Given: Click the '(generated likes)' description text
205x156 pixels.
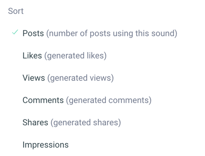Looking at the screenshot, I should [75, 56].
